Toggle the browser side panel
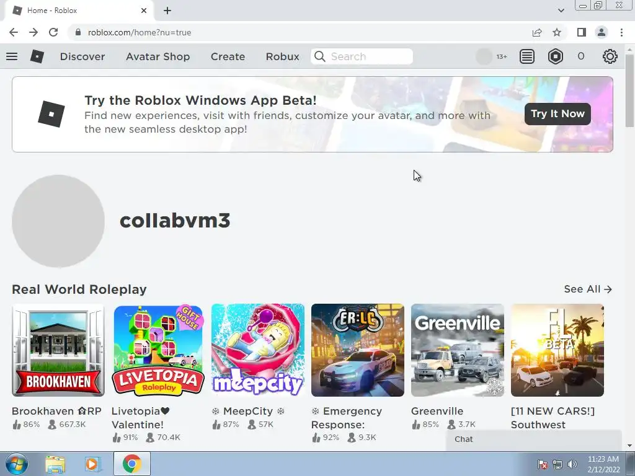Image resolution: width=635 pixels, height=476 pixels. pyautogui.click(x=582, y=32)
